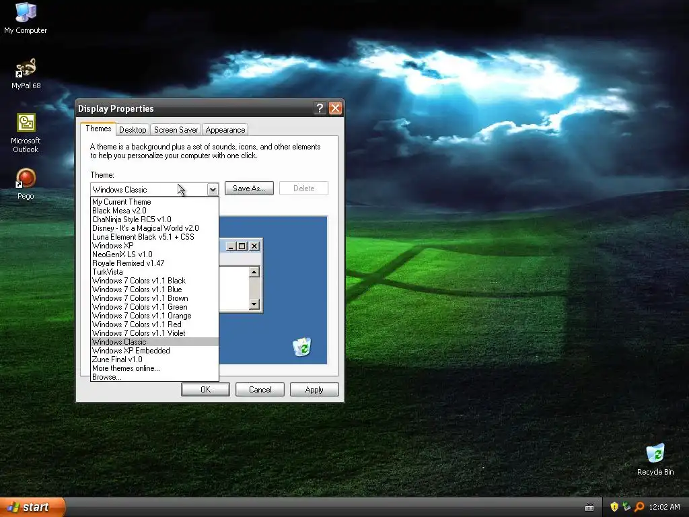689x517 pixels.
Task: Close the Display Properties dialog
Action: click(x=335, y=108)
